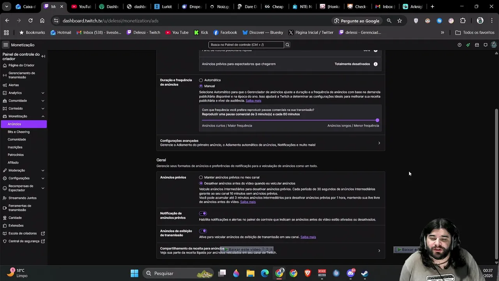This screenshot has height=281, width=499.
Task: Open new browser tab with plus button
Action: (432, 7)
